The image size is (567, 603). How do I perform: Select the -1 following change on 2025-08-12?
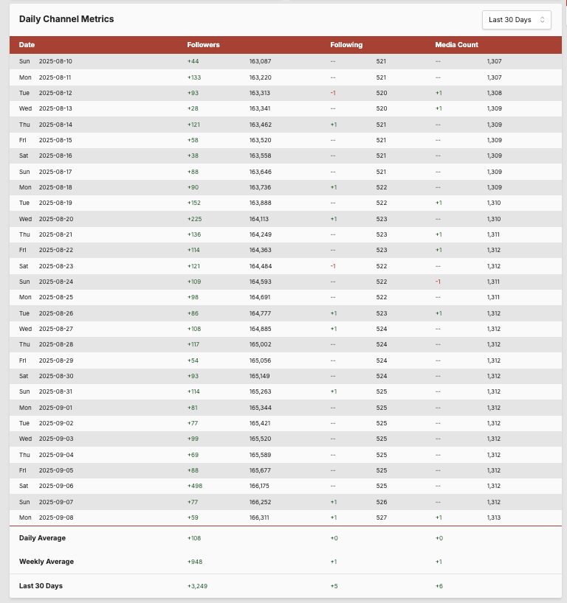tap(333, 93)
